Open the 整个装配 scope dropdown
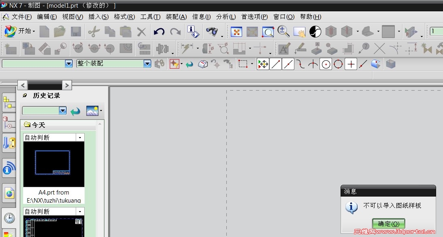 point(147,63)
